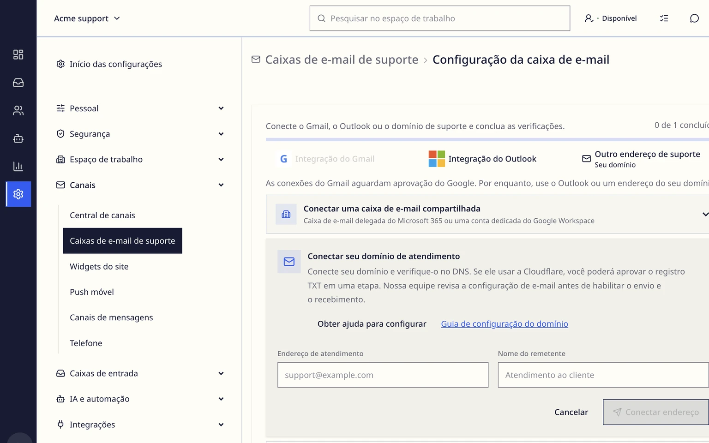The image size is (709, 443).
Task: Select the Integração do Outlook tab
Action: click(482, 159)
